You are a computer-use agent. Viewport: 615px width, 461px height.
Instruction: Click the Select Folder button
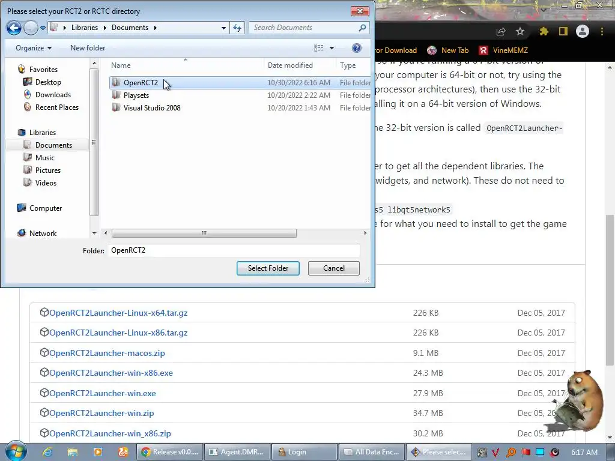point(268,268)
